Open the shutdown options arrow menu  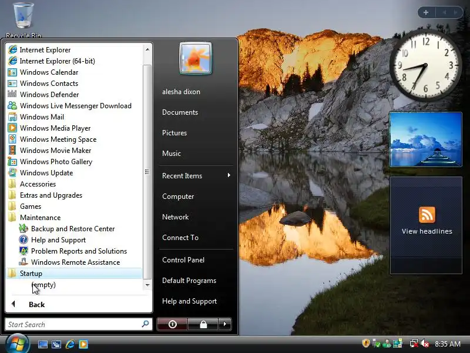pos(225,324)
